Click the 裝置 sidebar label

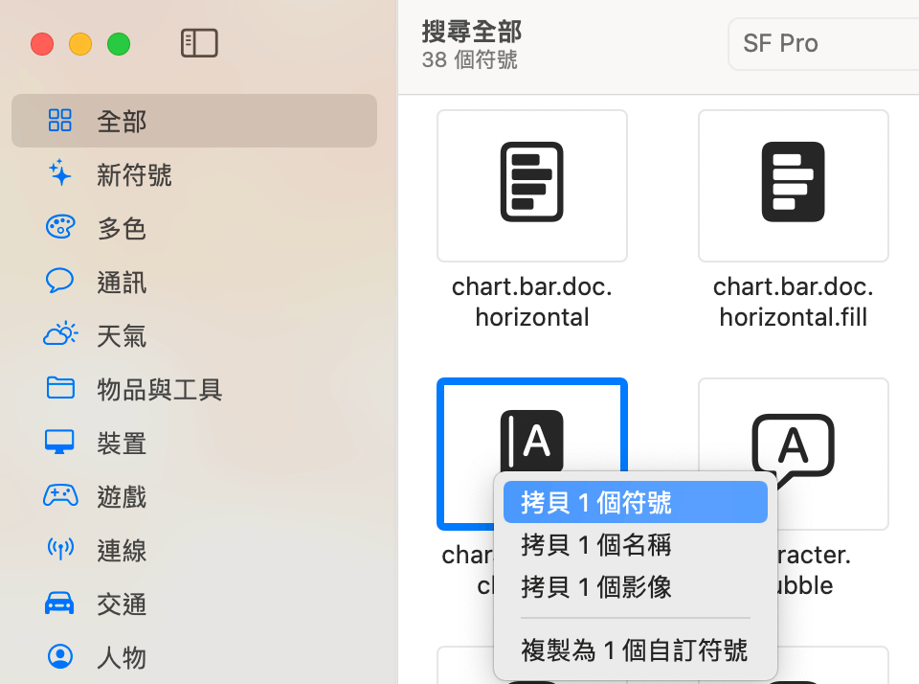[122, 444]
